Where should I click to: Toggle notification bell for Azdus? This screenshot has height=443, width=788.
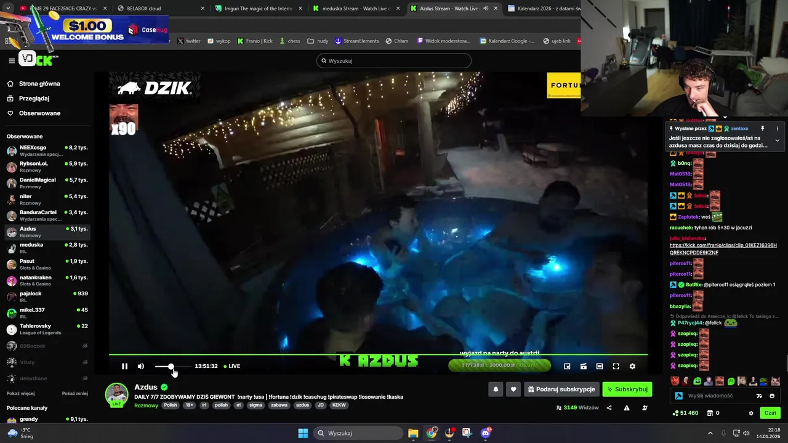496,389
